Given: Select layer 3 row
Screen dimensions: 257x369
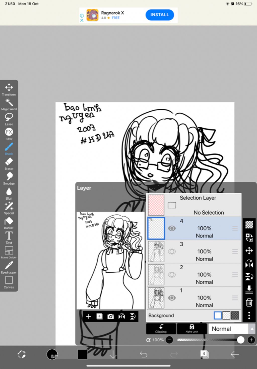Looking at the screenshot, I should tap(194, 252).
